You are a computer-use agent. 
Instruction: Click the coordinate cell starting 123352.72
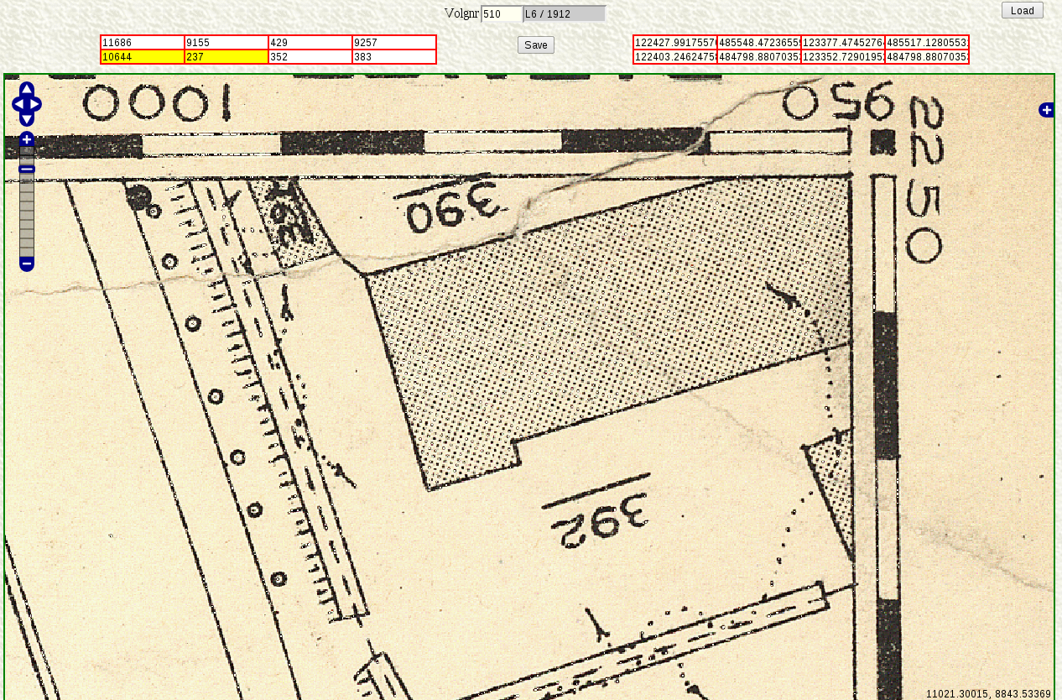click(843, 57)
